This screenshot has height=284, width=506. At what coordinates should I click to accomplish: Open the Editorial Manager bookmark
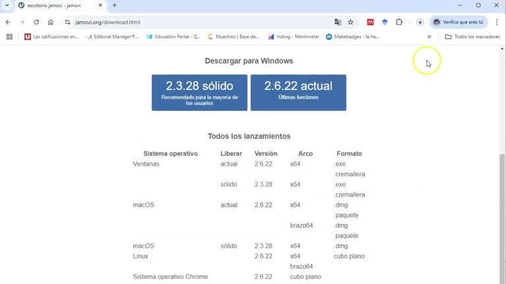click(x=112, y=37)
